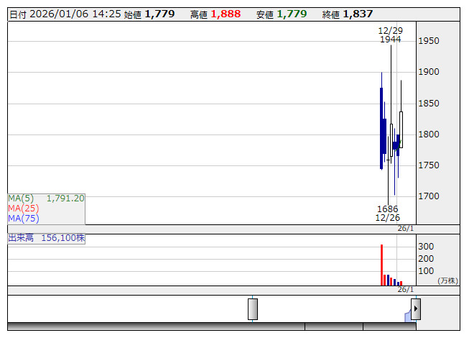Click the leftmost bottom scrollbar segment
Image resolution: width=469 pixels, height=338 pixels.
click(156, 326)
